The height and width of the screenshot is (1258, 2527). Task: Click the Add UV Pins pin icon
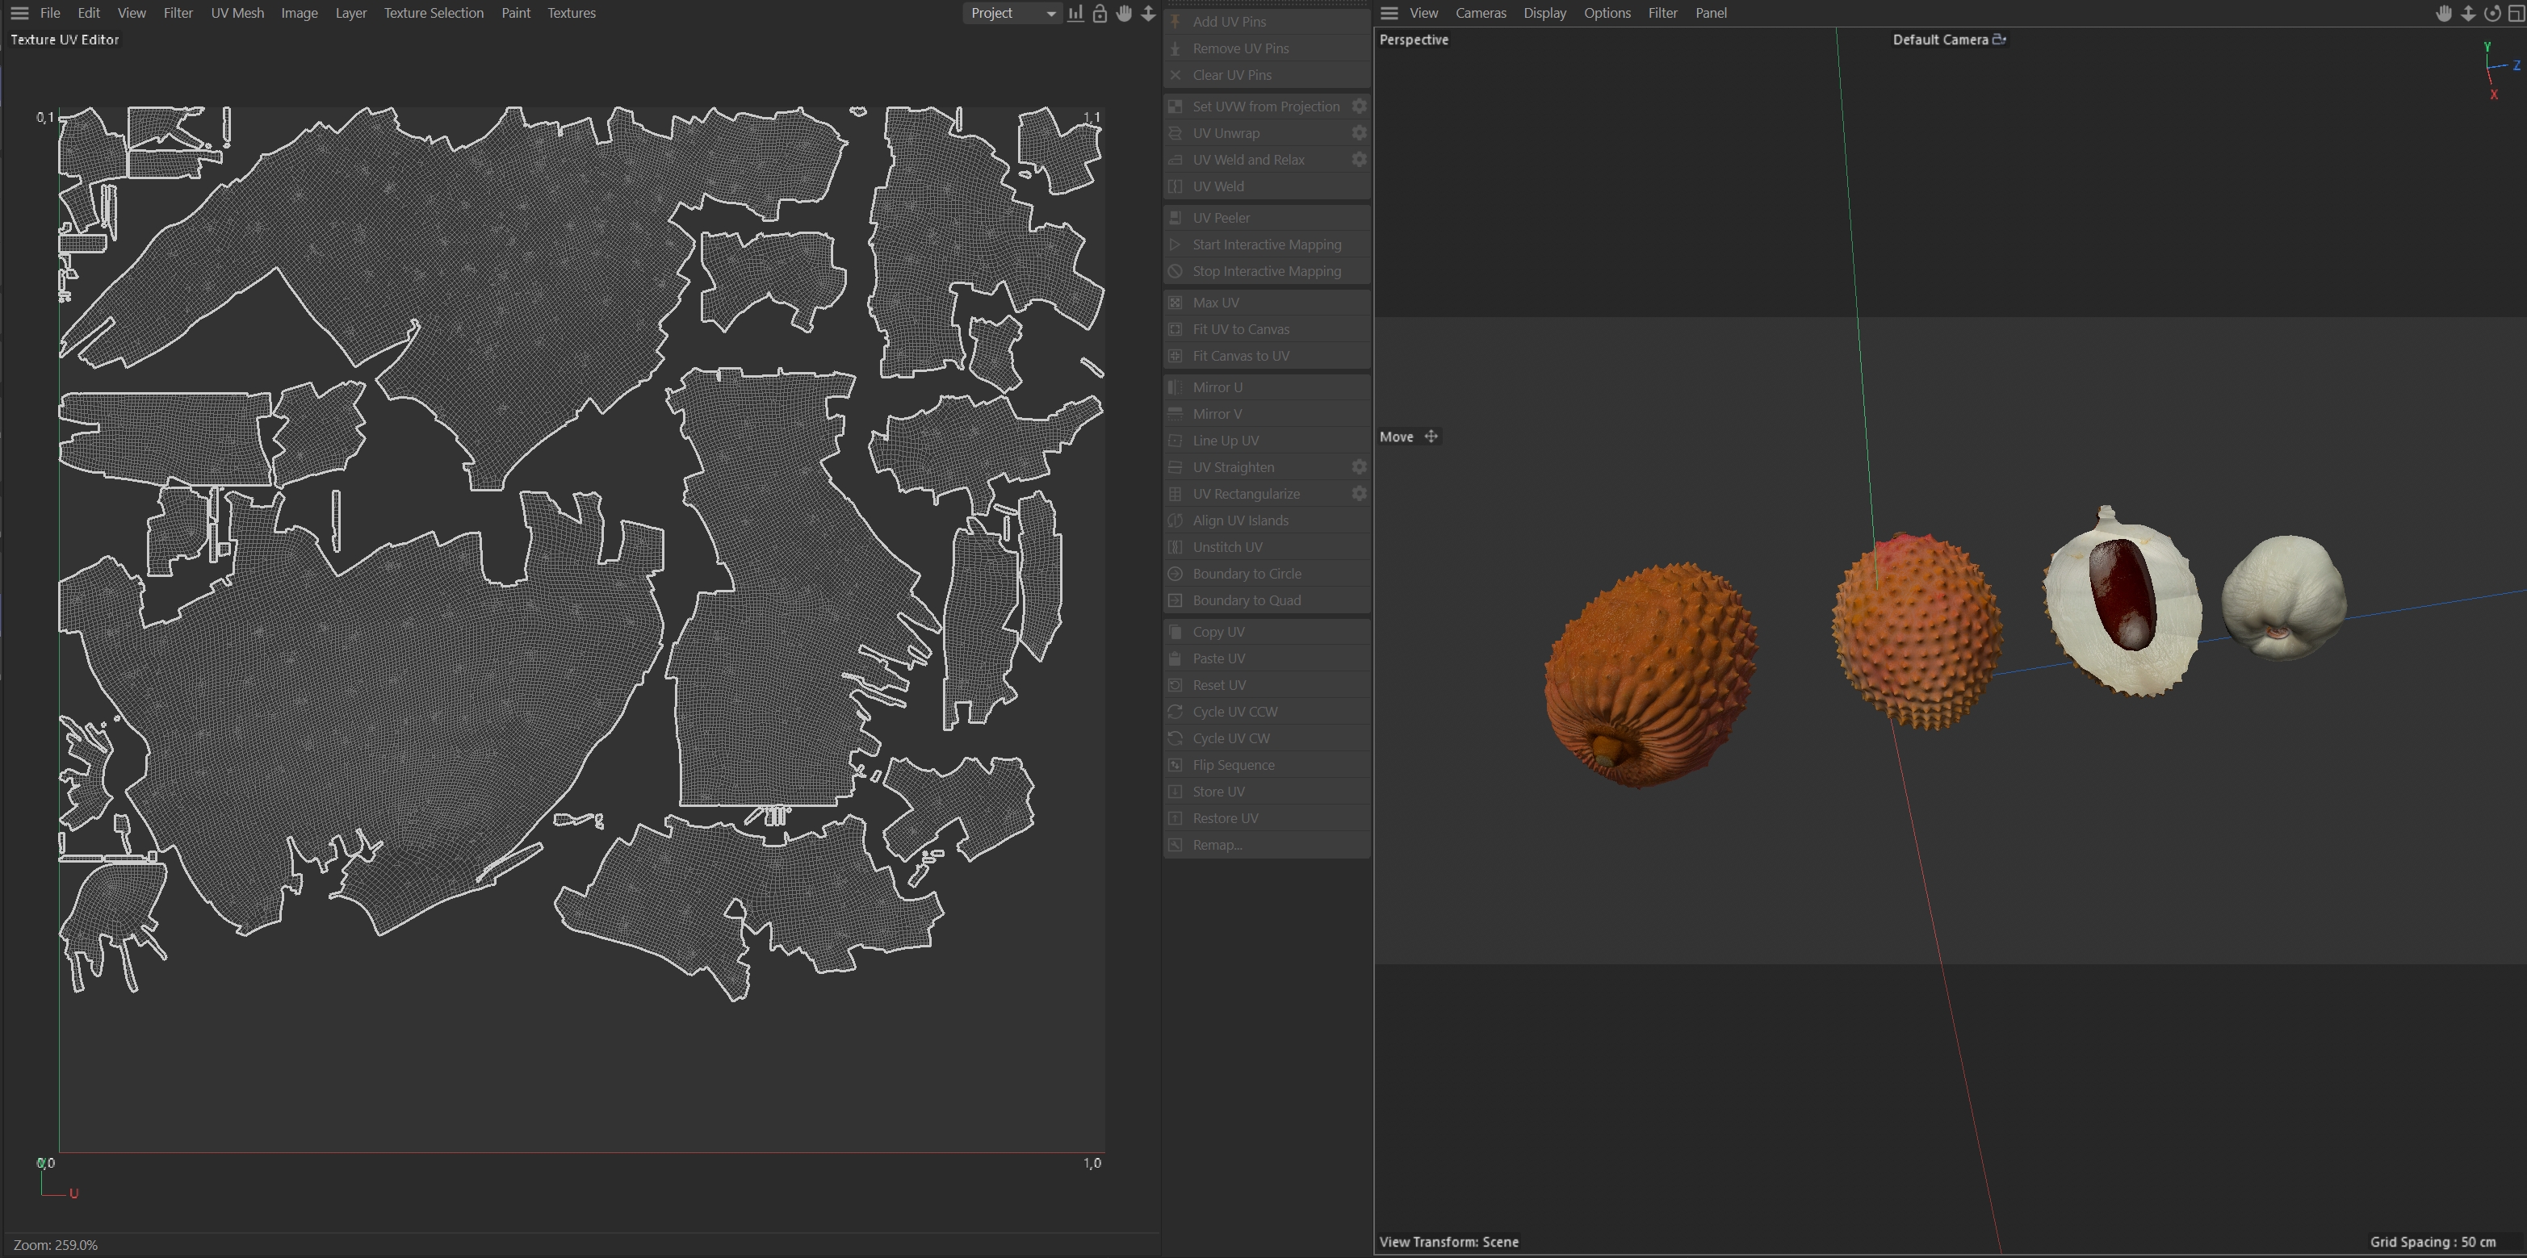(x=1175, y=22)
